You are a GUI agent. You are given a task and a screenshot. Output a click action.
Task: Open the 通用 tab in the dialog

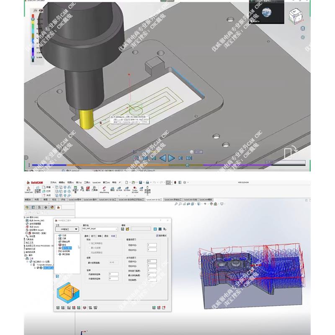[86, 236]
